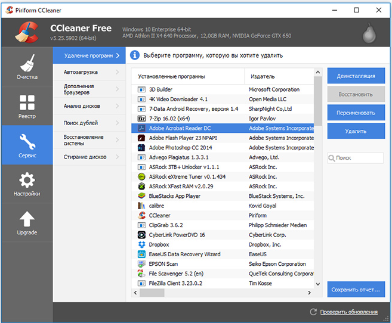Open Восстановление системы tab
Screen dimensions: 392x323
pos(89,140)
